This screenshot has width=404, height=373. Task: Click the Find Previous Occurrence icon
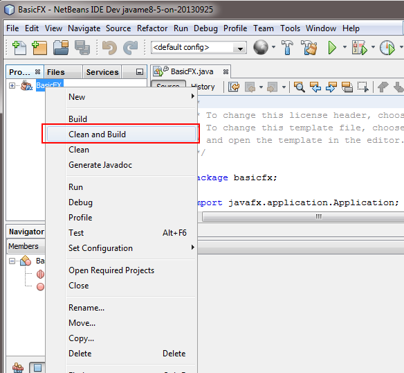315,87
